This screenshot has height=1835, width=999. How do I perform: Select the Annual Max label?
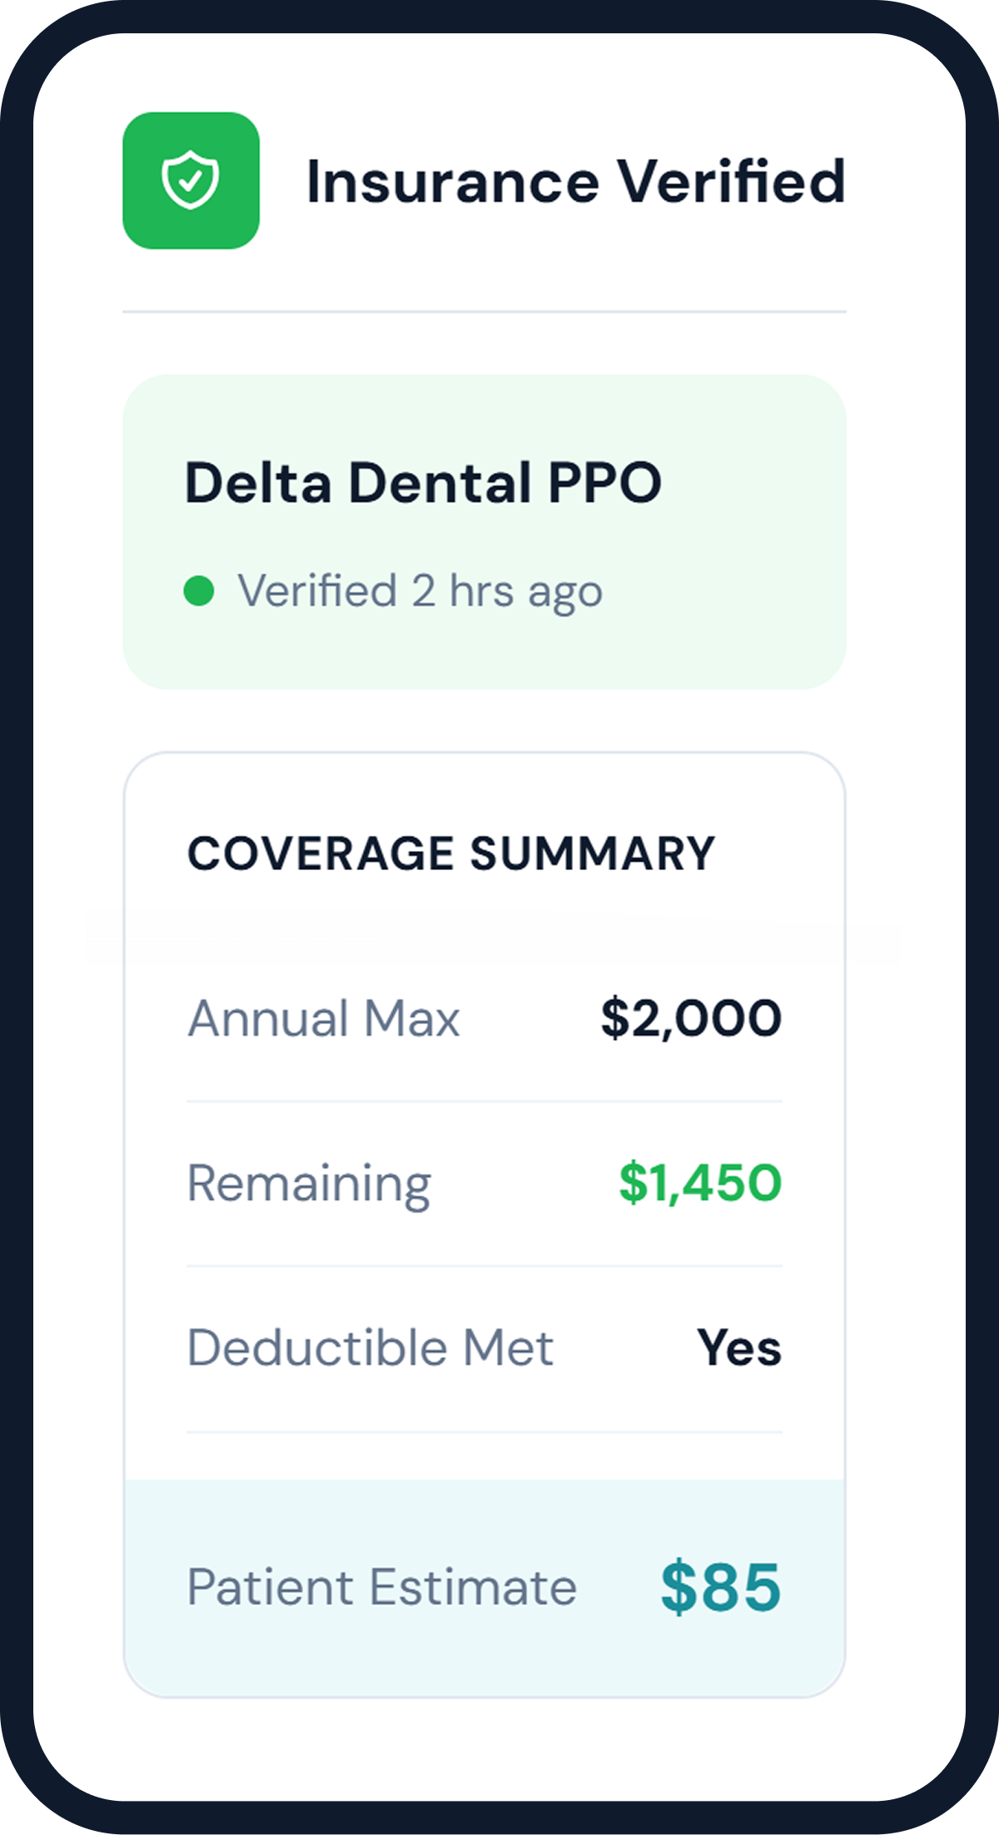(x=323, y=1018)
